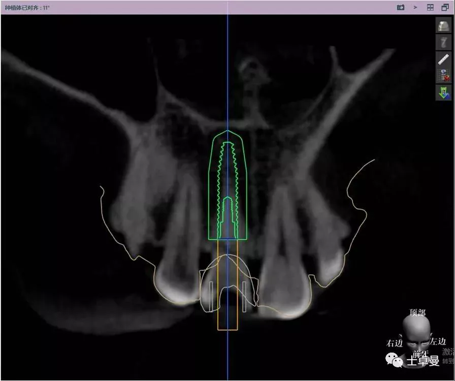Select the ruler measurement tool
This screenshot has height=381, width=455.
pyautogui.click(x=443, y=59)
